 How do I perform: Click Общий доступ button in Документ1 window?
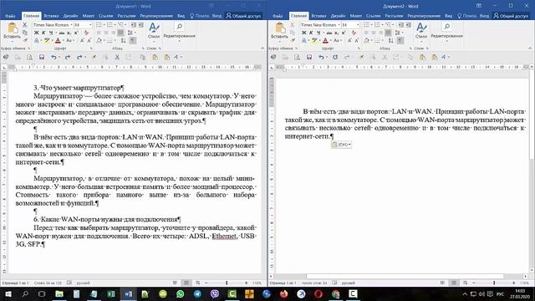pos(243,16)
